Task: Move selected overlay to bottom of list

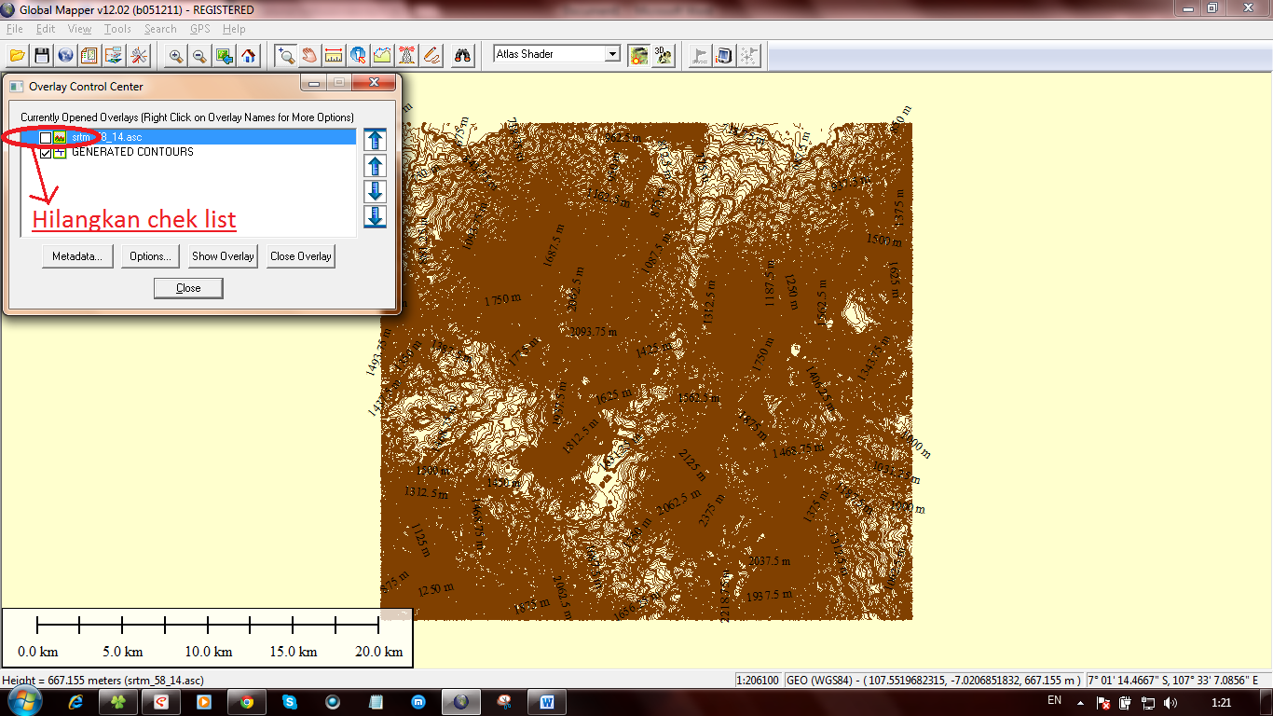Action: point(375,216)
